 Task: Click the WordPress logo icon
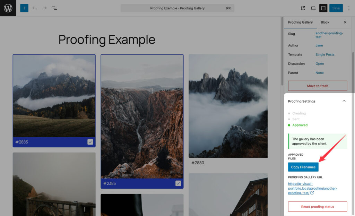pos(8,8)
